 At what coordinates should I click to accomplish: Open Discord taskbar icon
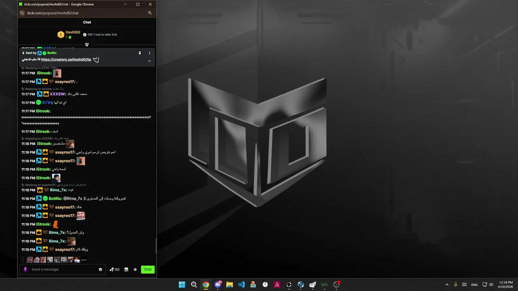[x=218, y=285]
